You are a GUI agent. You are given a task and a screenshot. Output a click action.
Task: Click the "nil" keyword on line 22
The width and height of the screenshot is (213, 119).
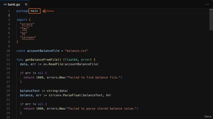41,104
